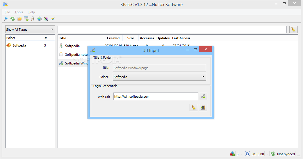
Task: Click the colored blocks status bar icon
Action: click(x=232, y=154)
